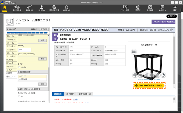This screenshot has height=113, width=183.
Task: Go to the HOME icon in toolbar
Action: [5, 8]
